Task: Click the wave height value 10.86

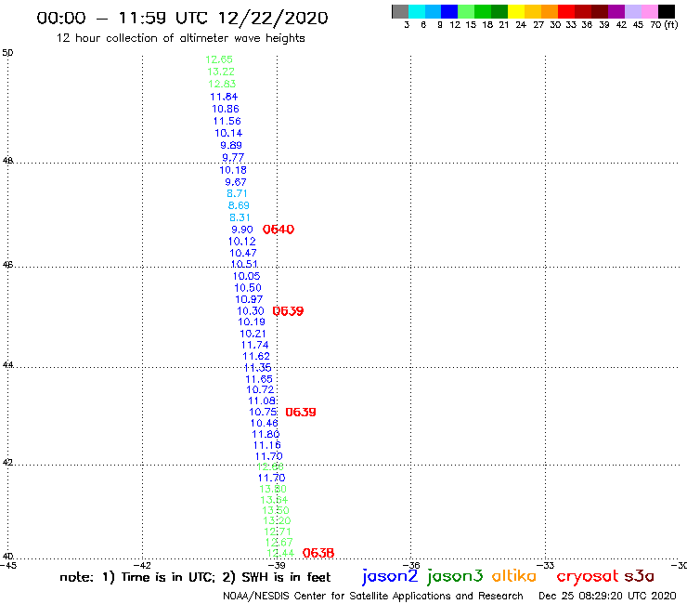Action: 226,109
